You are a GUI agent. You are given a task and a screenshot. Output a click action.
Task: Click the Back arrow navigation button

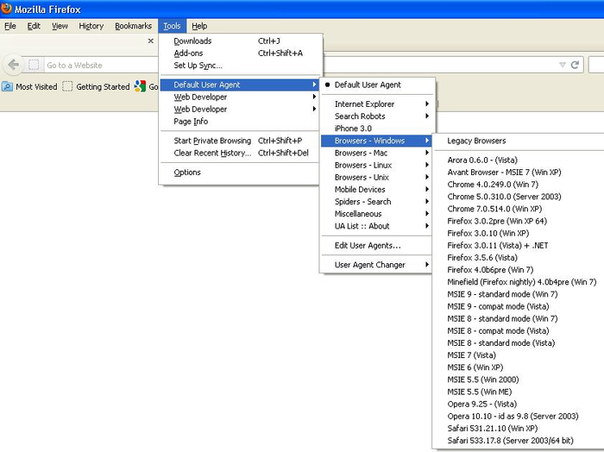pos(14,65)
